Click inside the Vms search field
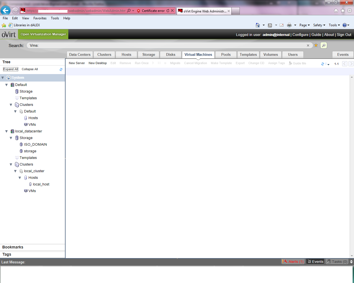 (x=166, y=45)
